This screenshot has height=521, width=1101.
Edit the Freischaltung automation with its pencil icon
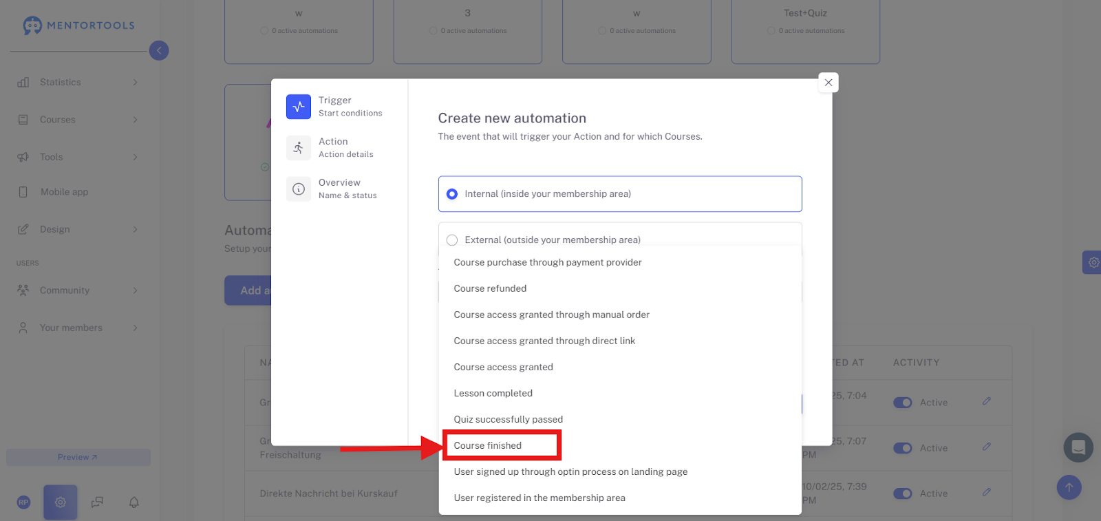pyautogui.click(x=986, y=447)
